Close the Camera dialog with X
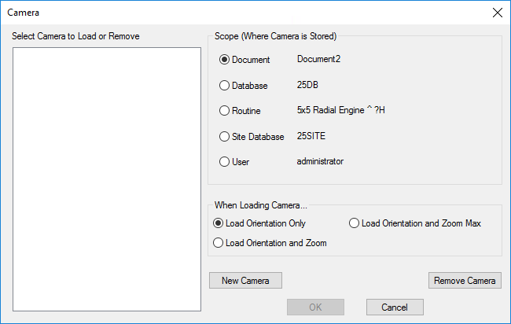 pos(496,13)
